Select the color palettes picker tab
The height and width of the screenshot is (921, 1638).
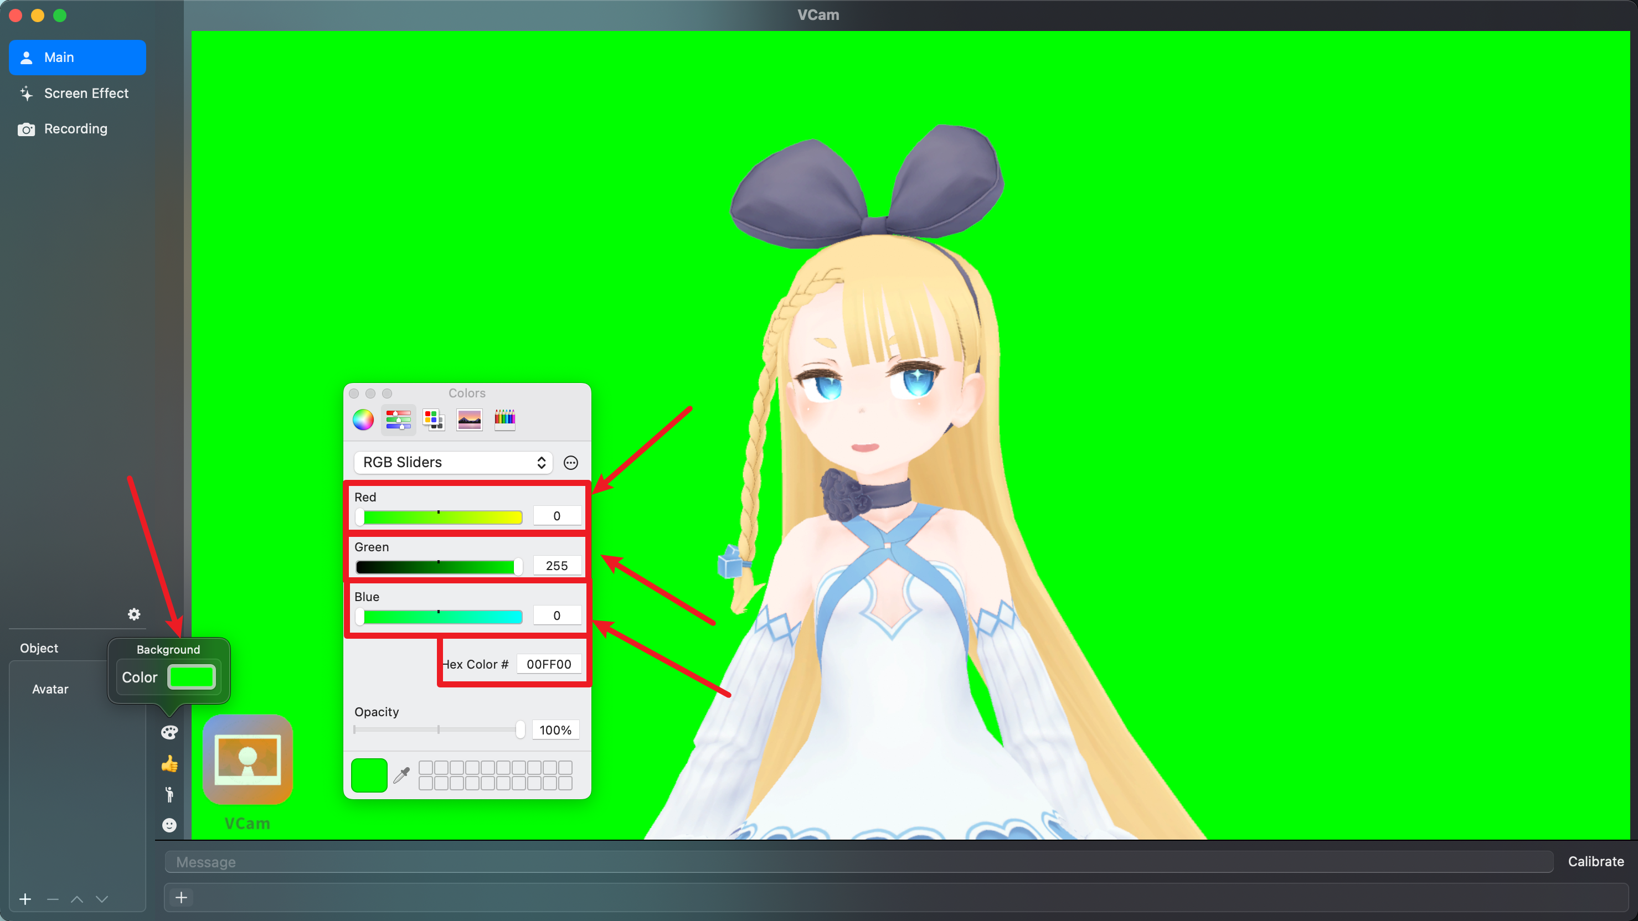click(x=434, y=420)
